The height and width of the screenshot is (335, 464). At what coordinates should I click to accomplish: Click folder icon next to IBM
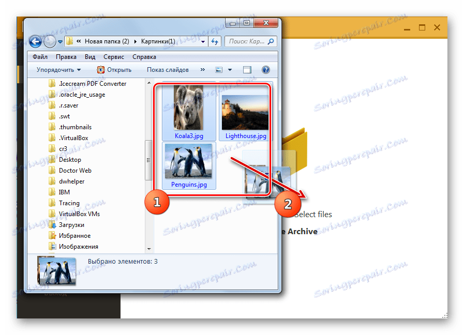coord(52,192)
